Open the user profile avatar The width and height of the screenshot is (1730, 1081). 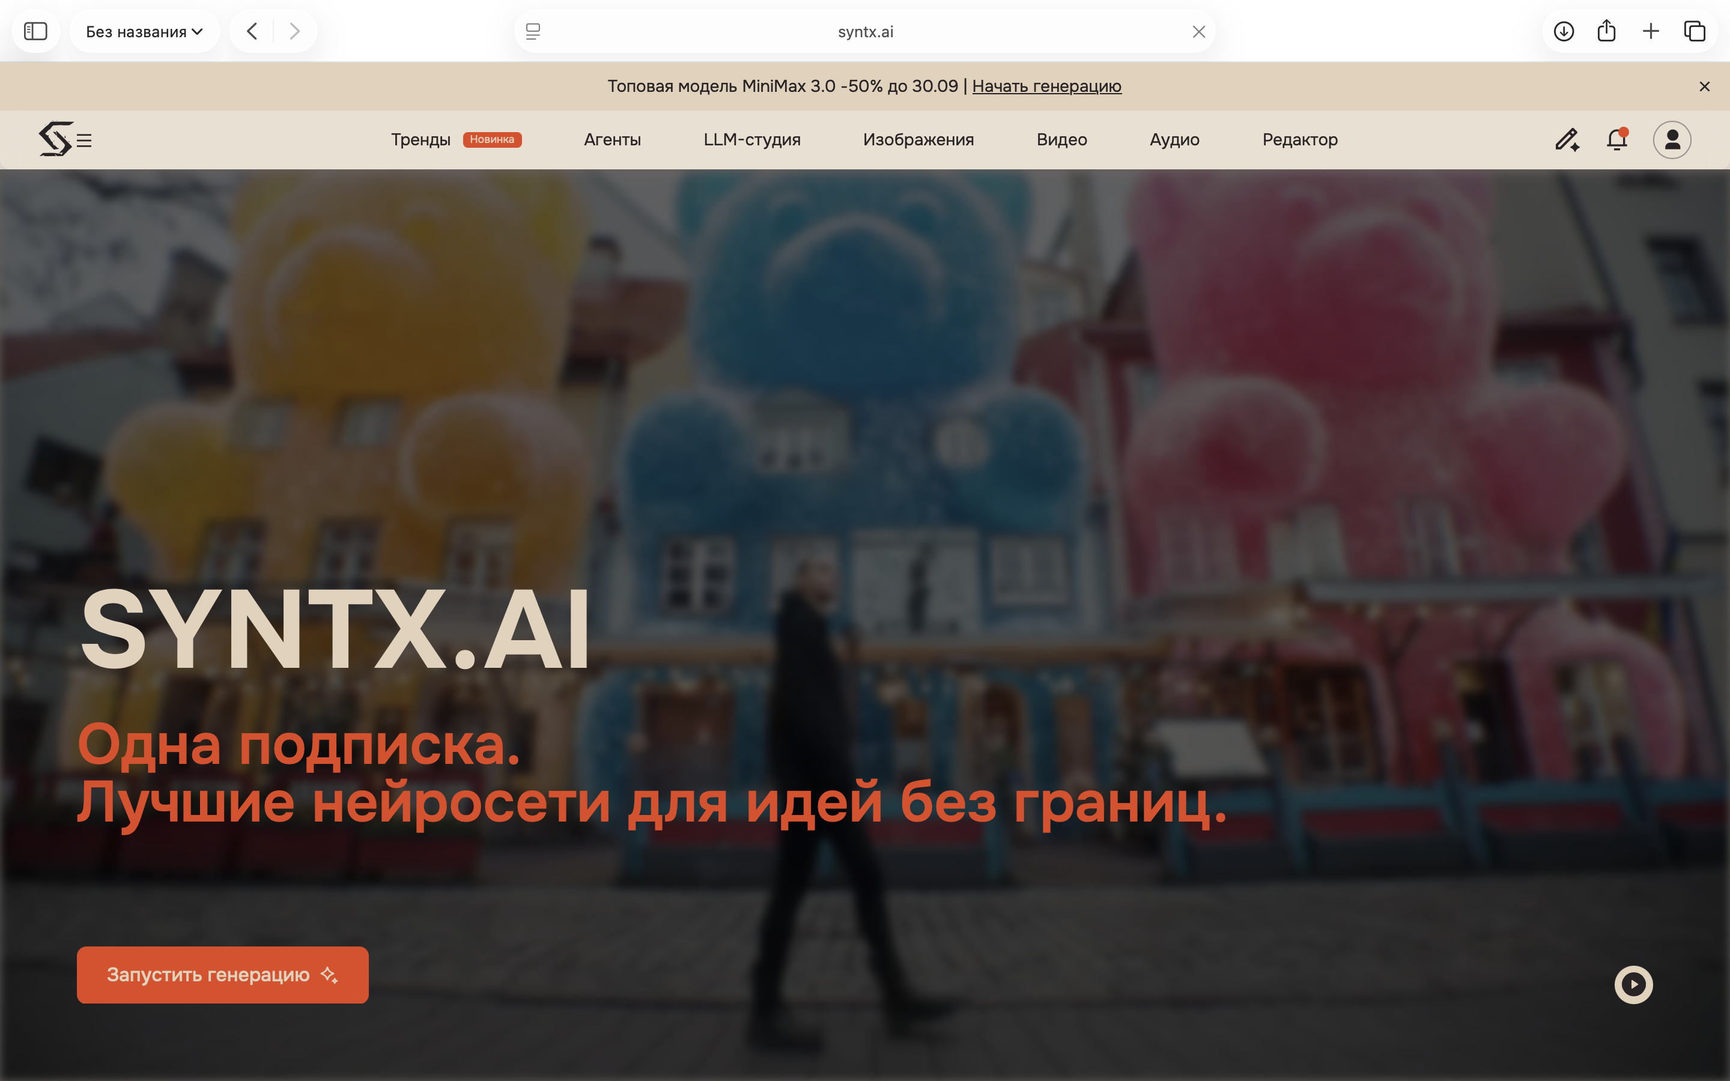[x=1672, y=139]
